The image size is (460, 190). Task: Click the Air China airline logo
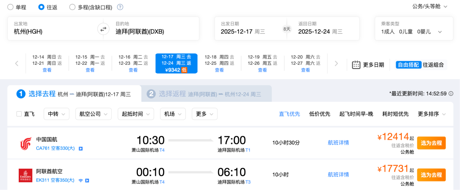coord(26,144)
